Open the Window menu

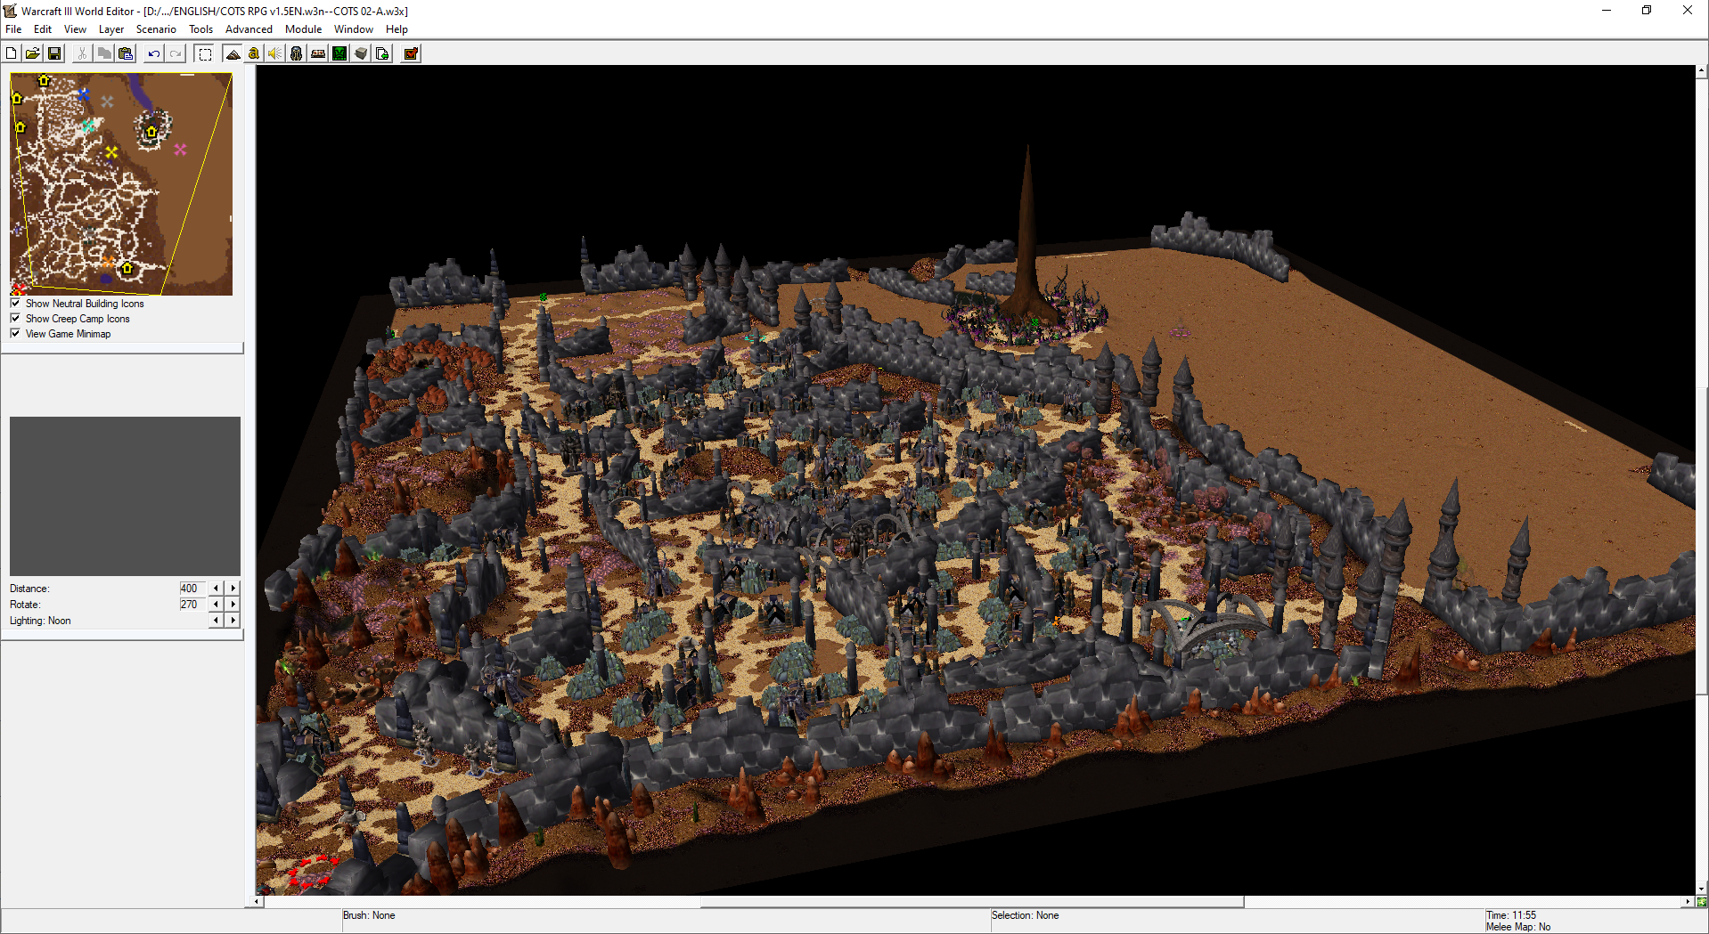353,29
